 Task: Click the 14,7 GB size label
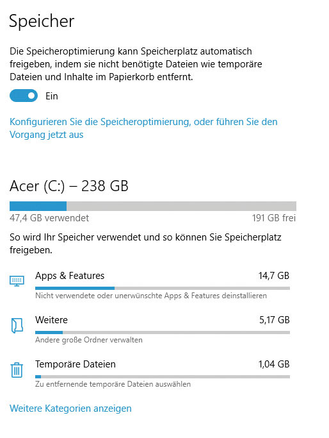(x=274, y=276)
